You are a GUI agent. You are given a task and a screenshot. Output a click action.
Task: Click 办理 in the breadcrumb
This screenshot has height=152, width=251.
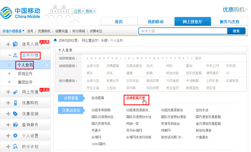click(x=104, y=40)
